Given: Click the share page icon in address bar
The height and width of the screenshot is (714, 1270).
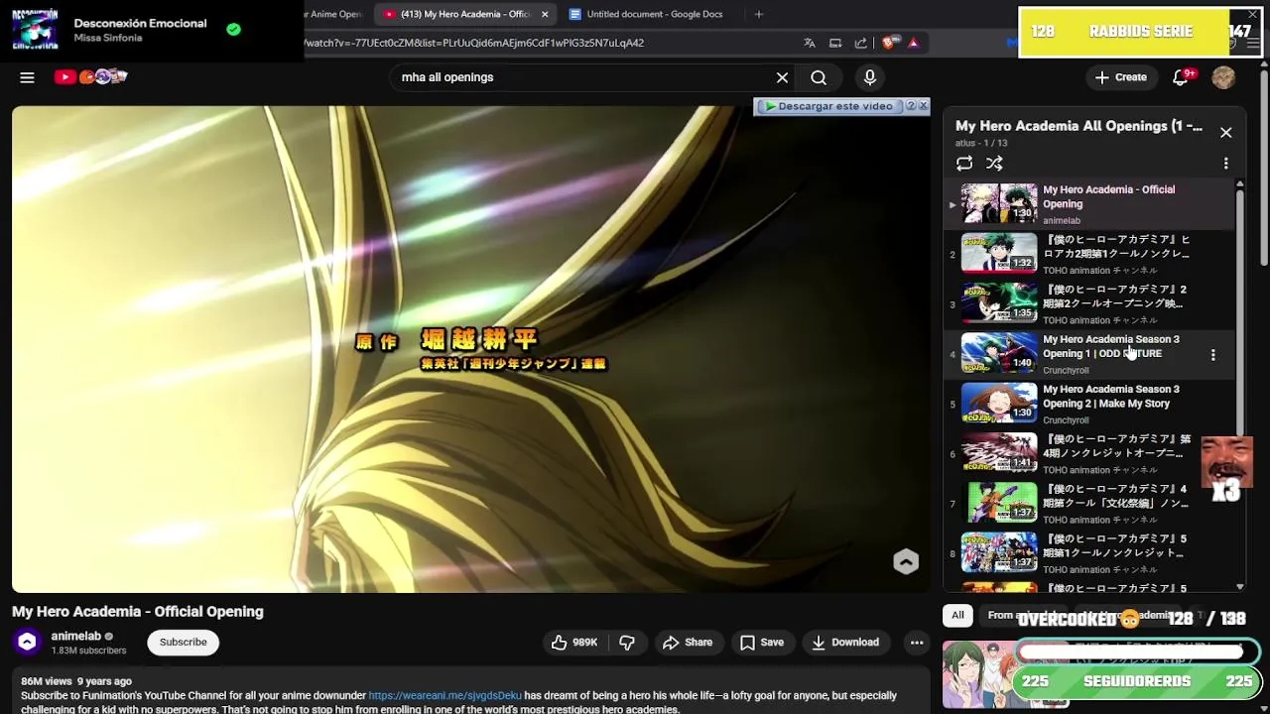Looking at the screenshot, I should click(x=860, y=43).
